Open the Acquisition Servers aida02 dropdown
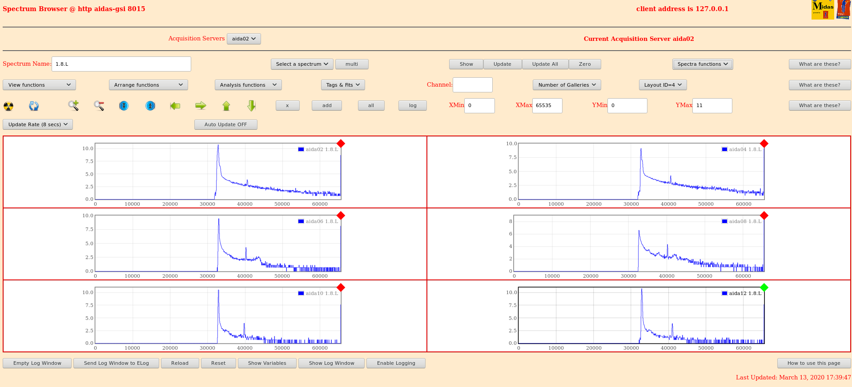 pyautogui.click(x=244, y=39)
